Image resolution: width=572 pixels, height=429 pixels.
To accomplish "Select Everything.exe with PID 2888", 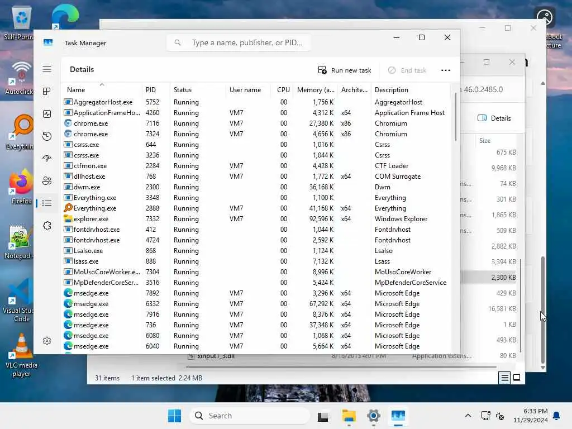I will 257,208.
